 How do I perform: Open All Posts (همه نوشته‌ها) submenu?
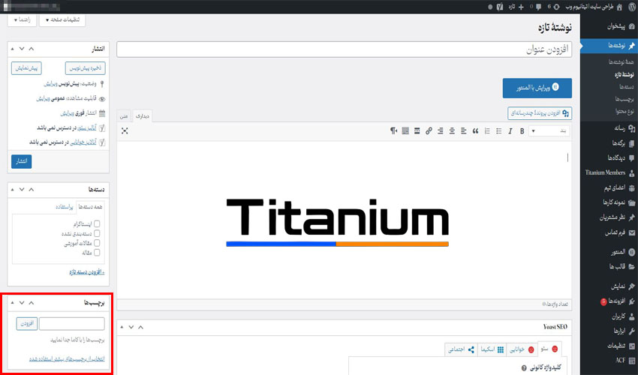621,61
